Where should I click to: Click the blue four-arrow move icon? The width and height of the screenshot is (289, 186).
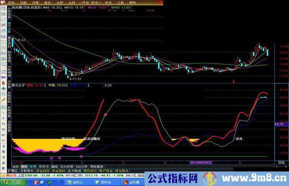pyautogui.click(x=3, y=89)
